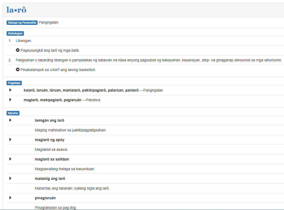Viewport: 284px width, 210px height.
Task: Click the triangle beside "pinaglaruán" idiom
Action: click(x=11, y=198)
